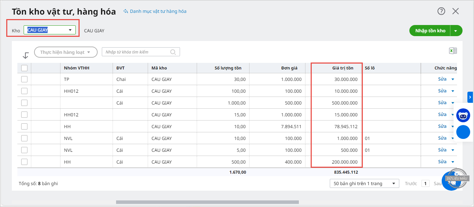The height and width of the screenshot is (207, 474).
Task: Click the sort arrow icon beside Thực hiện hàng loạt
Action: click(x=26, y=55)
